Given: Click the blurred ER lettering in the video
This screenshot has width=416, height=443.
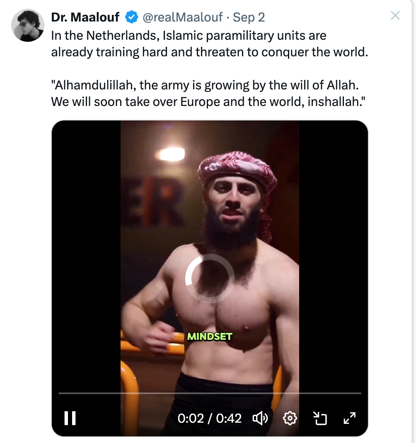Looking at the screenshot, I should coord(153,202).
